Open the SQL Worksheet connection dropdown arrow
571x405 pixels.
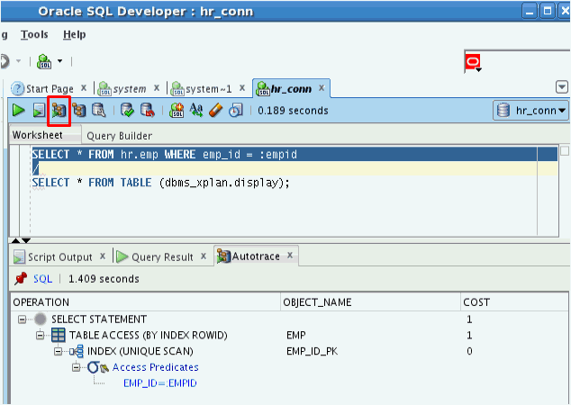[x=59, y=61]
